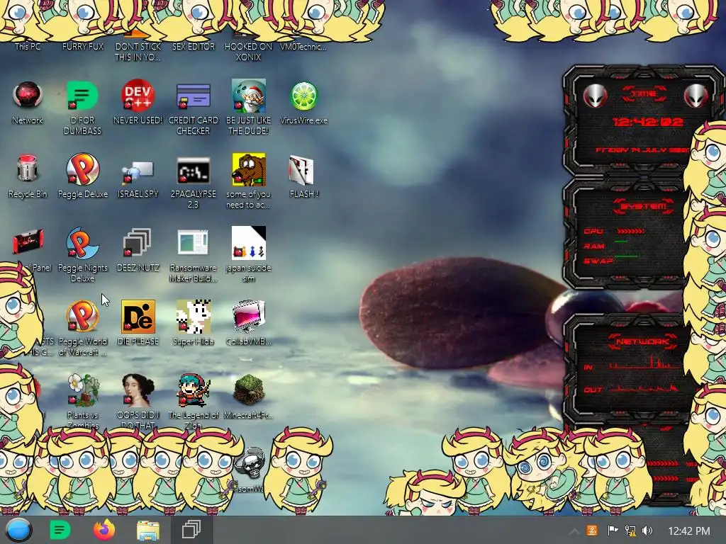Select the Recycle Bin icon
Image resolution: width=726 pixels, height=544 pixels.
(x=28, y=169)
